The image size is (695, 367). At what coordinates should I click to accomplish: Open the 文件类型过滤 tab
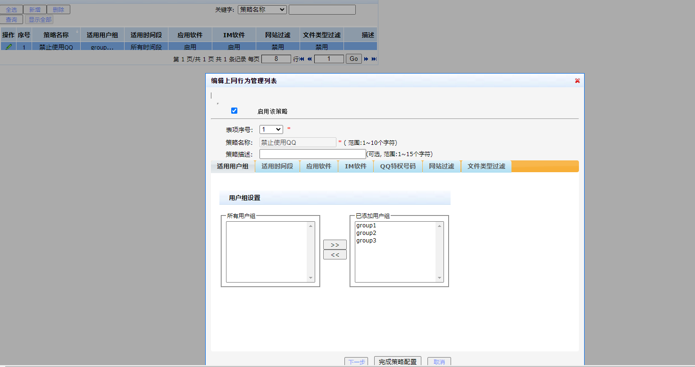[x=486, y=167]
